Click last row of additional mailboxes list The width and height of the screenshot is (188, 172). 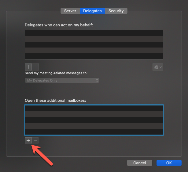point(94,132)
